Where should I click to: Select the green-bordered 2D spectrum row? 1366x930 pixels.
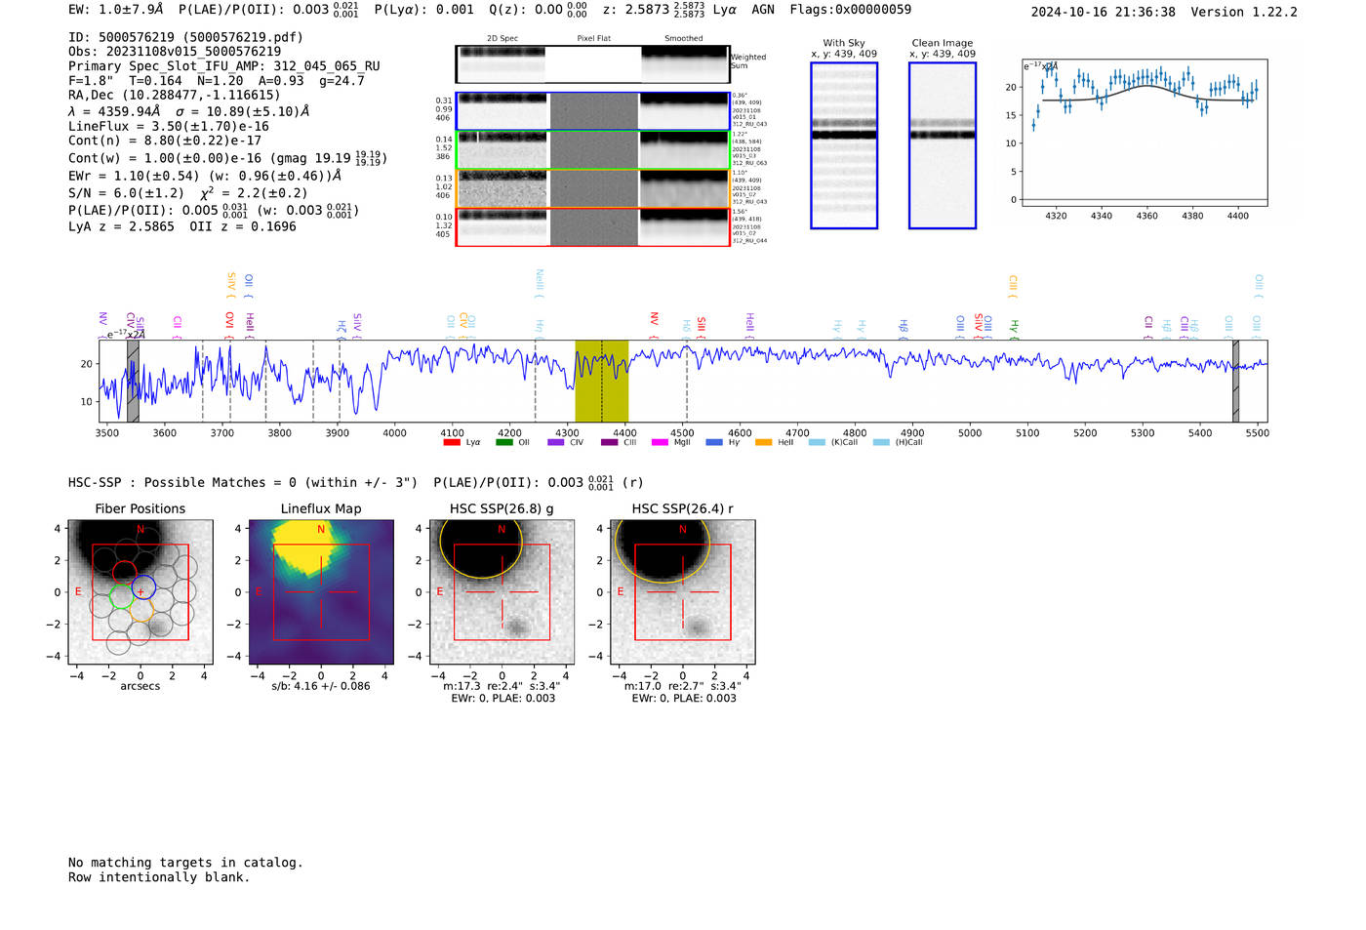pos(592,150)
